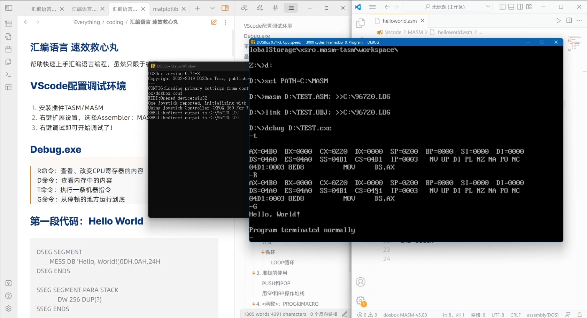The width and height of the screenshot is (587, 318).
Task: Open daily note calendar icon in ribbon
Action: pyautogui.click(x=9, y=49)
